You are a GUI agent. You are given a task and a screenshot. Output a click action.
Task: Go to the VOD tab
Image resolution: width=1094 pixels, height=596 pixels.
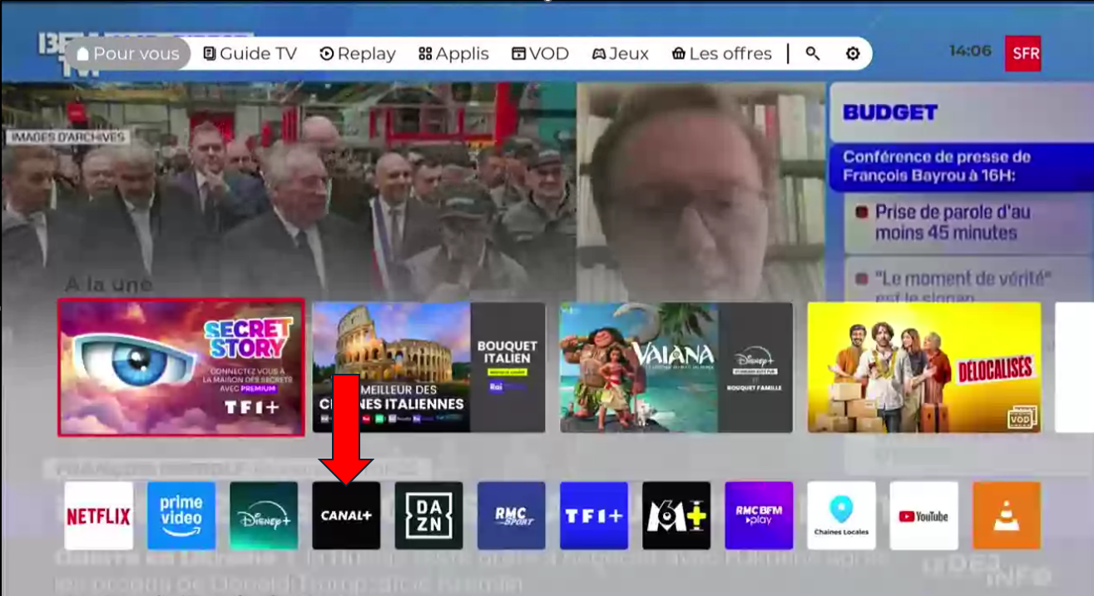pos(540,53)
